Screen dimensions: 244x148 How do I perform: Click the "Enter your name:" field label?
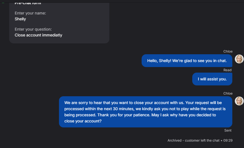[30, 13]
